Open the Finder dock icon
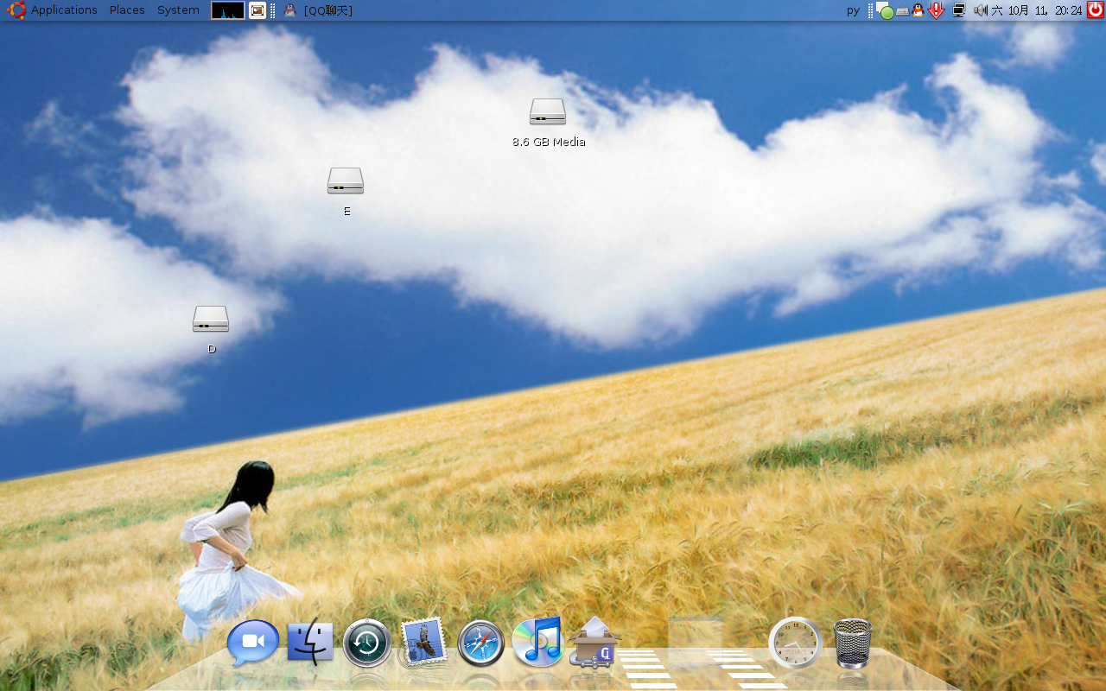The width and height of the screenshot is (1106, 691). click(x=310, y=643)
